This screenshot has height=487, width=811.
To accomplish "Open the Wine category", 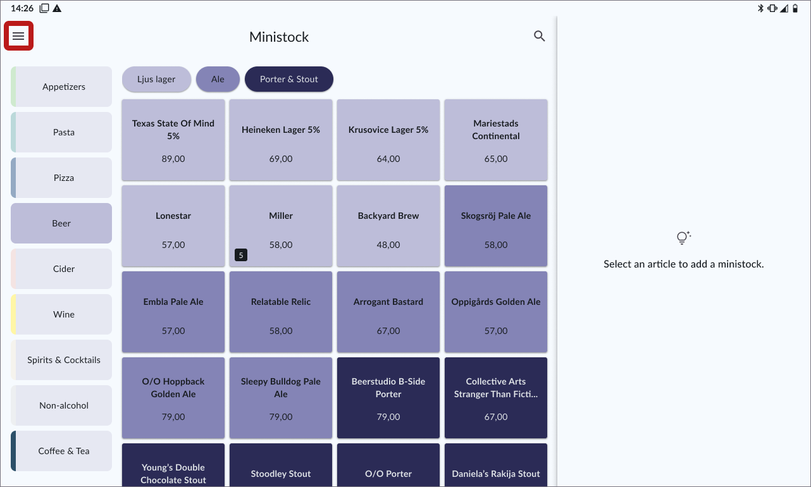I will click(61, 314).
